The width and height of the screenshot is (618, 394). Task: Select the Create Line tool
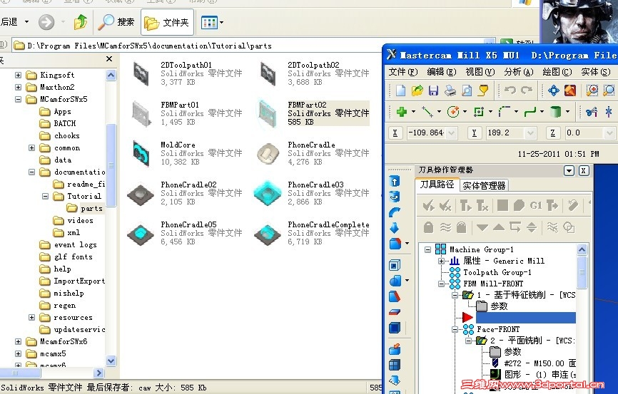427,112
